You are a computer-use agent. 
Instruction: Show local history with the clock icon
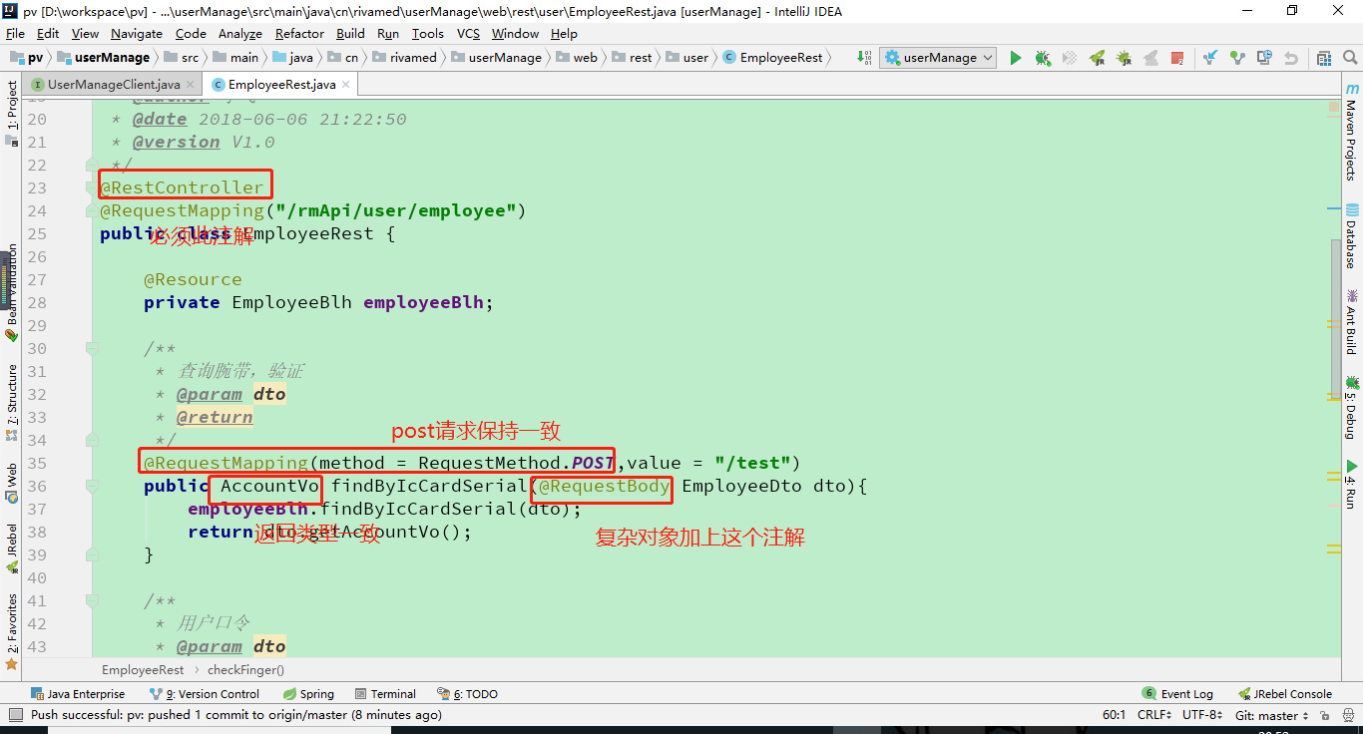tap(1264, 58)
